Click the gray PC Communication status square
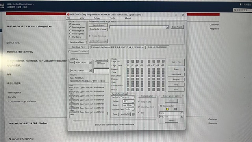This screenshot has width=252, height=142. [x=176, y=109]
